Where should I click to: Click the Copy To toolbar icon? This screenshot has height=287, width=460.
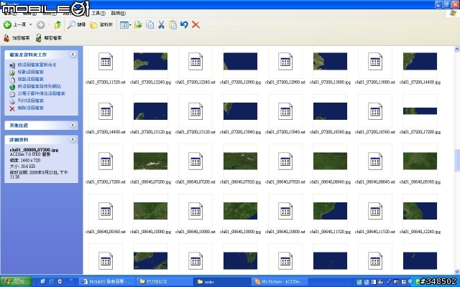tap(150, 25)
